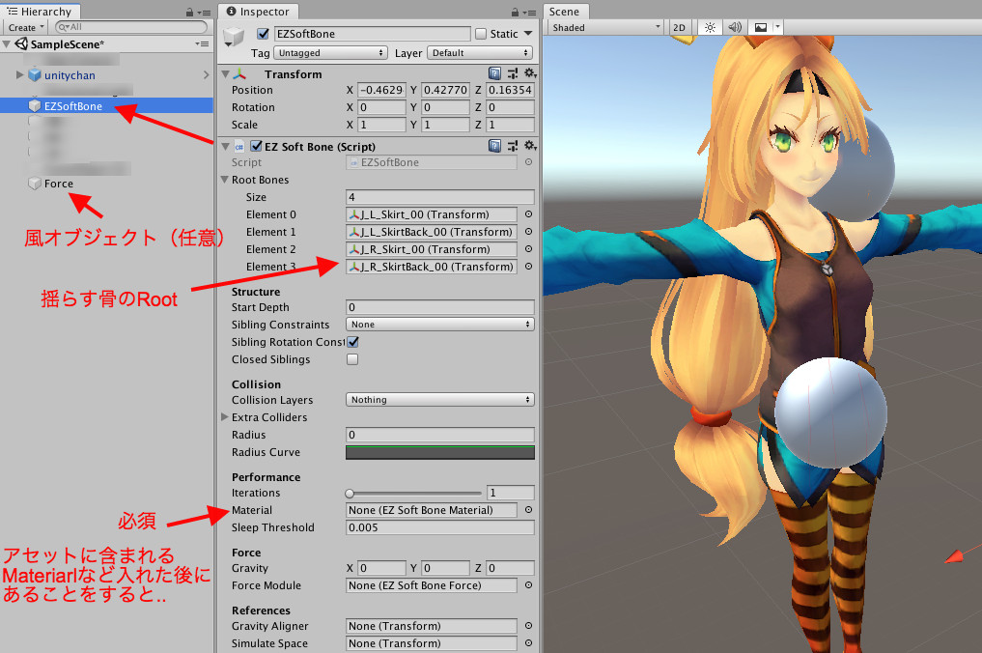982x653 pixels.
Task: Toggle scene audio speaker icon
Action: 735,28
